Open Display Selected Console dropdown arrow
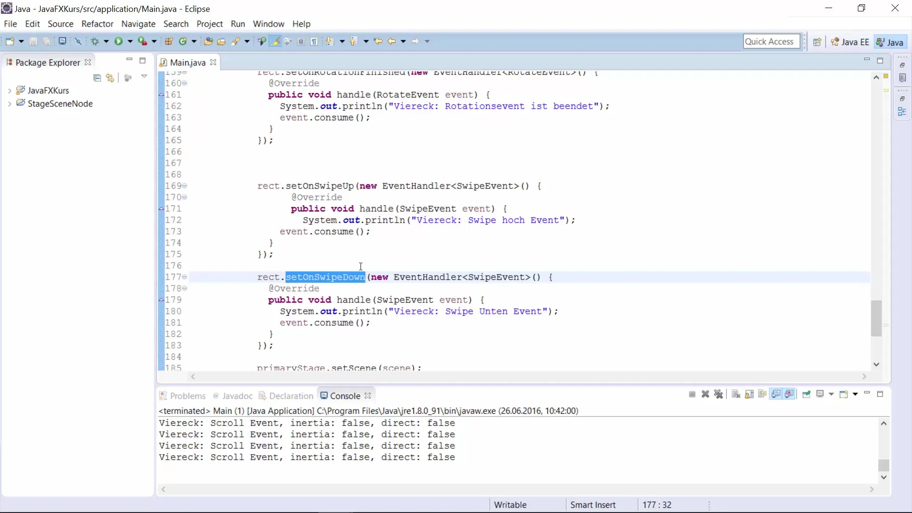This screenshot has height=513, width=912. [x=831, y=394]
